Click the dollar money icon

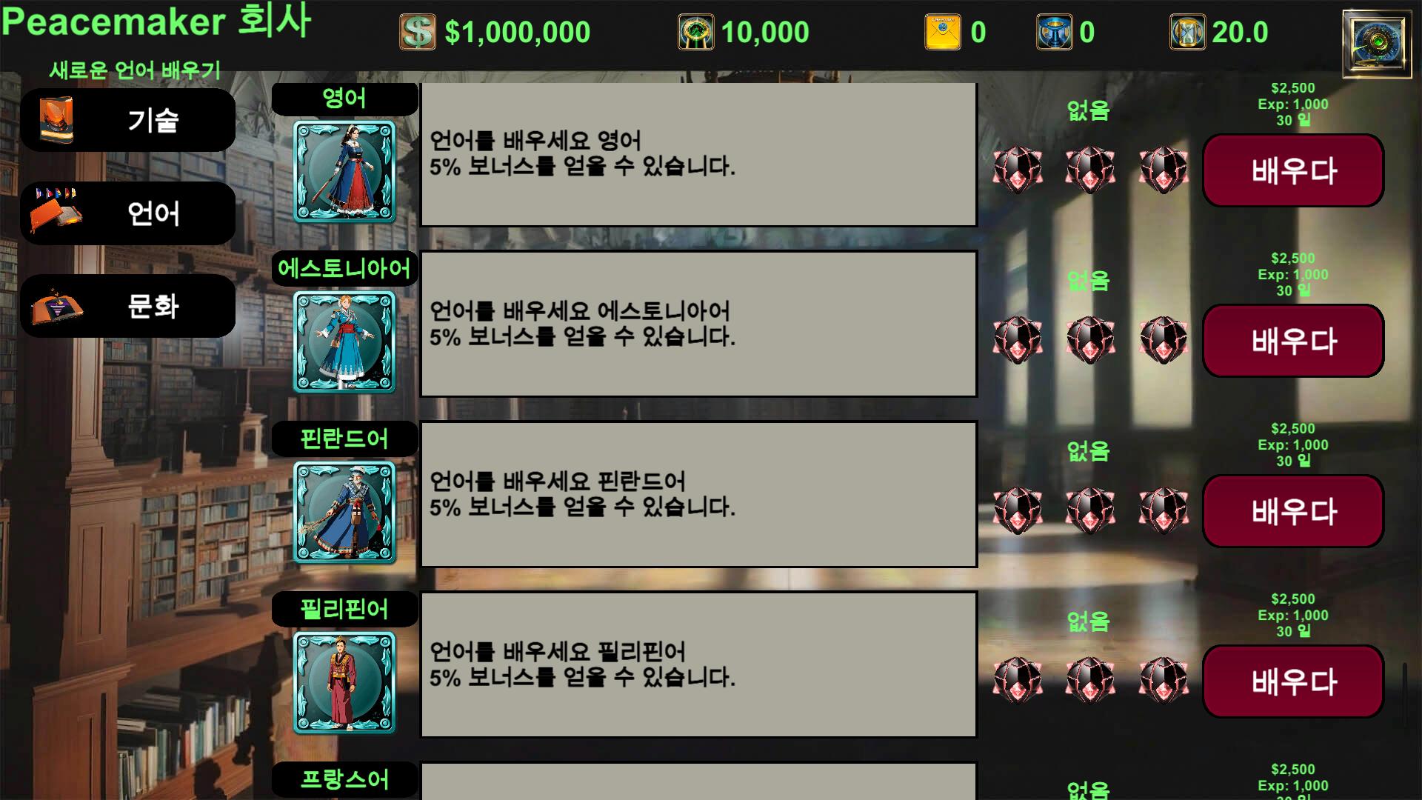(418, 32)
